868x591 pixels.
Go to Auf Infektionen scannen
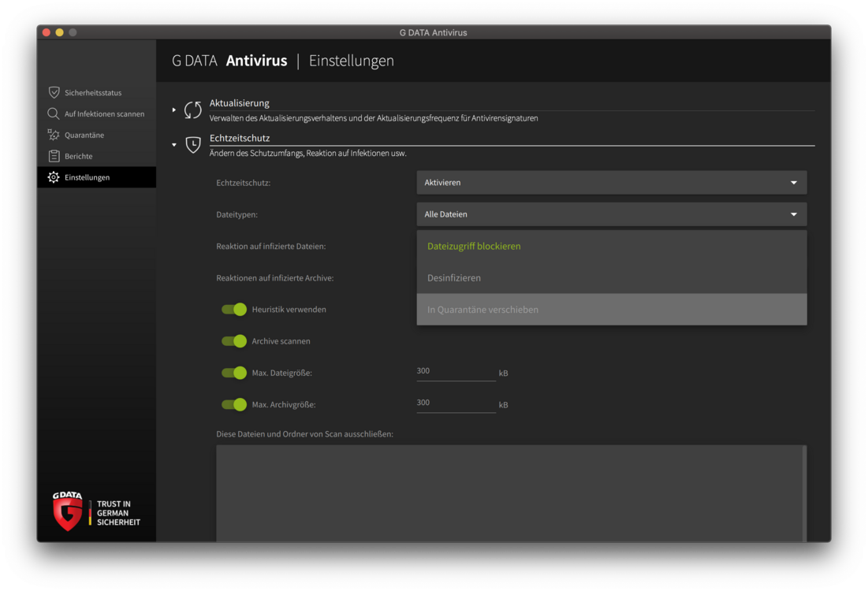[x=97, y=113]
